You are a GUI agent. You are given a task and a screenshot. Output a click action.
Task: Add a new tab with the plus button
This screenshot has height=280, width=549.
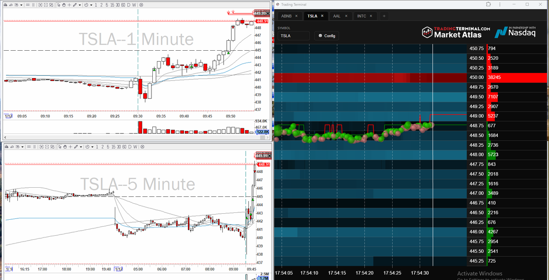384,16
